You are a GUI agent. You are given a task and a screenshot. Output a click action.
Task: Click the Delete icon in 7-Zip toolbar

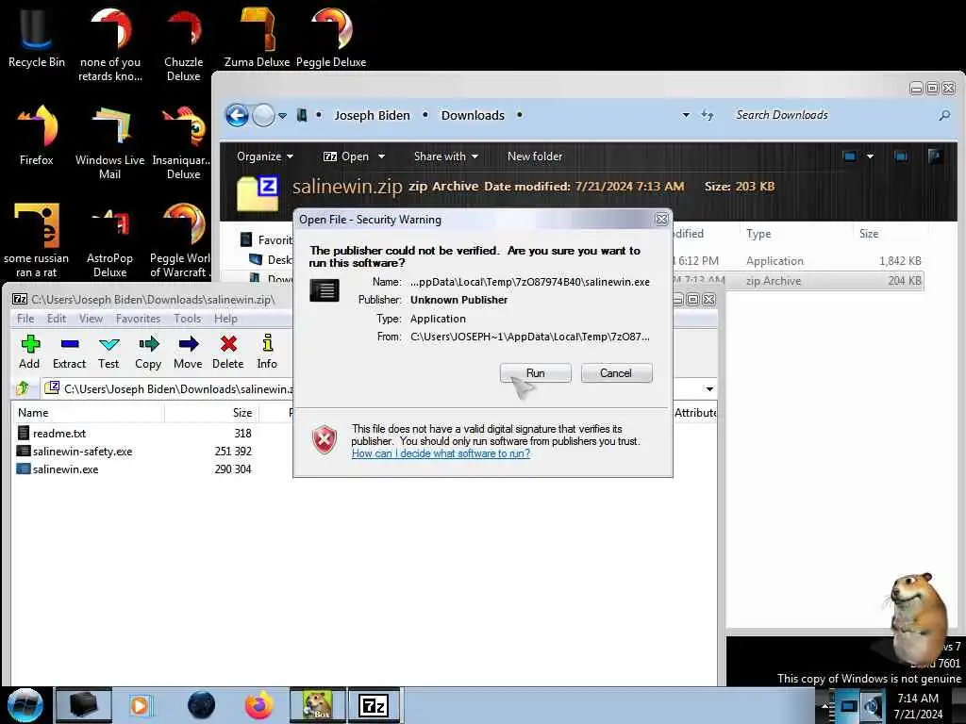(228, 353)
